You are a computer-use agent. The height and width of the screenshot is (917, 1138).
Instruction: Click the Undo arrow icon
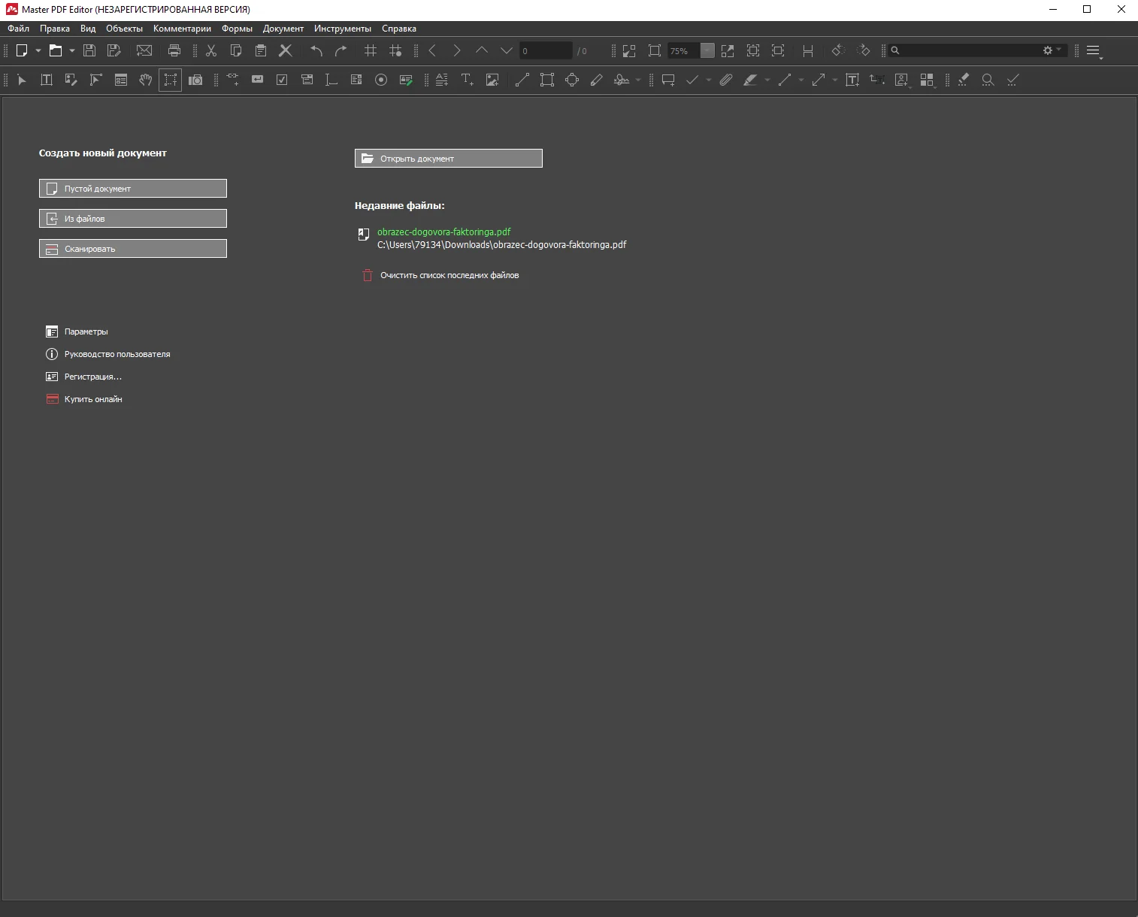(316, 50)
